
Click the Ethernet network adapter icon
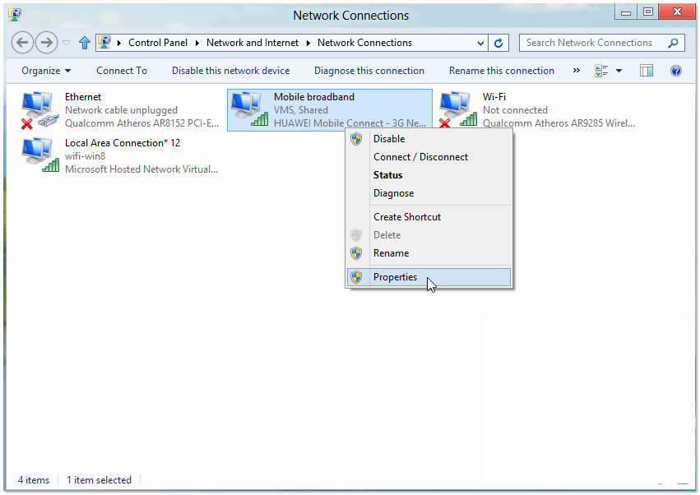[x=39, y=109]
